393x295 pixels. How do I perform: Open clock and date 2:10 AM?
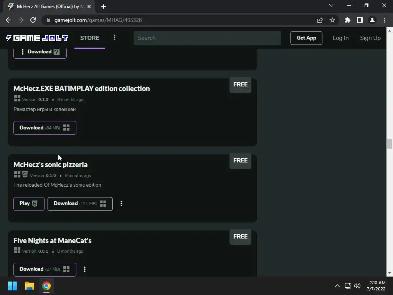[376, 286]
